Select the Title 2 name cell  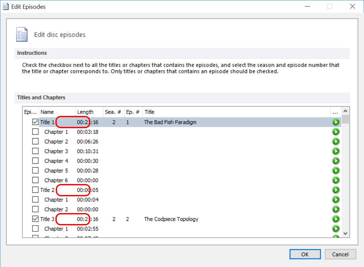47,190
